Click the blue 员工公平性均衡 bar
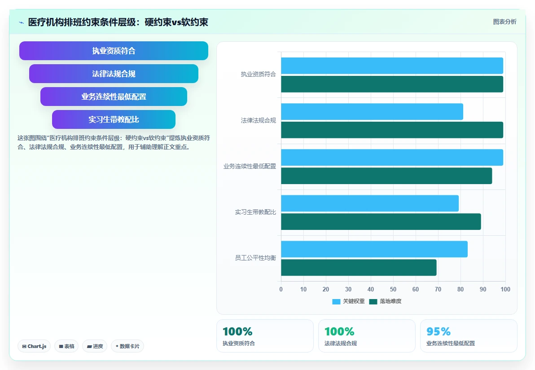The height and width of the screenshot is (370, 535). [x=374, y=249]
